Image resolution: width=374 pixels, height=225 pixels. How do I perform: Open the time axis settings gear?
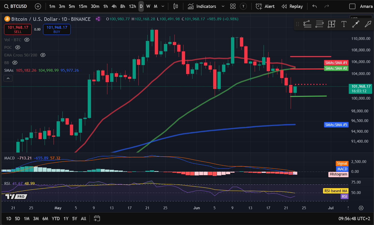(x=361, y=208)
